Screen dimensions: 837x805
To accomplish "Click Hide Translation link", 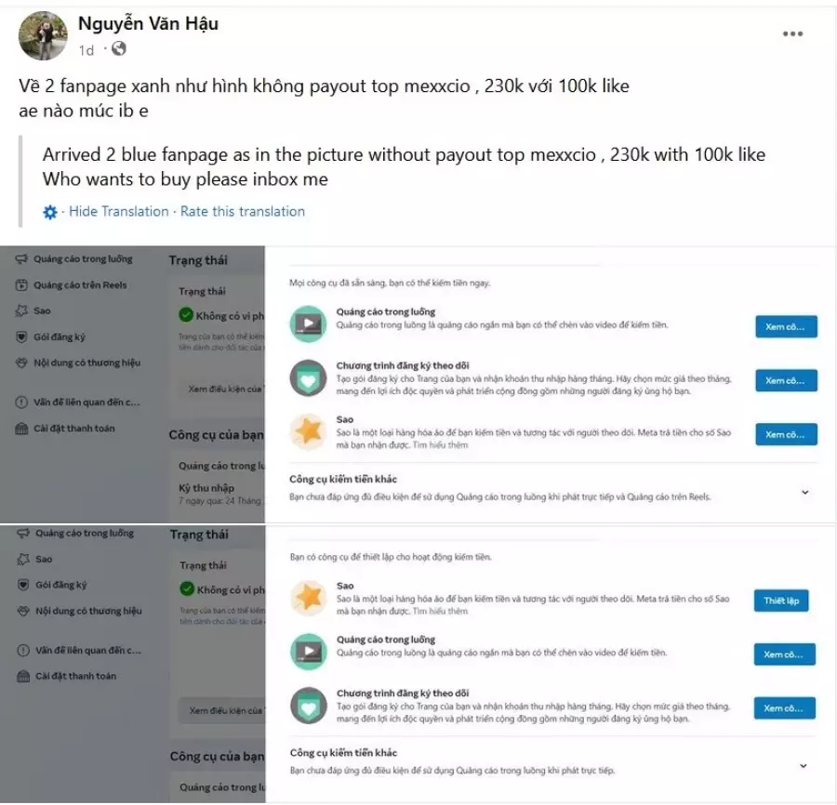I will [x=118, y=211].
